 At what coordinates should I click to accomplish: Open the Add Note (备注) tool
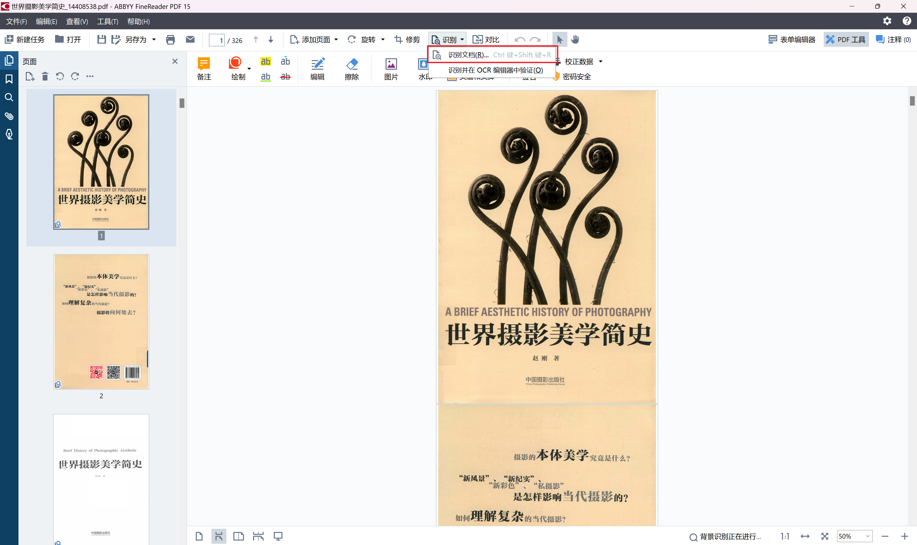204,65
